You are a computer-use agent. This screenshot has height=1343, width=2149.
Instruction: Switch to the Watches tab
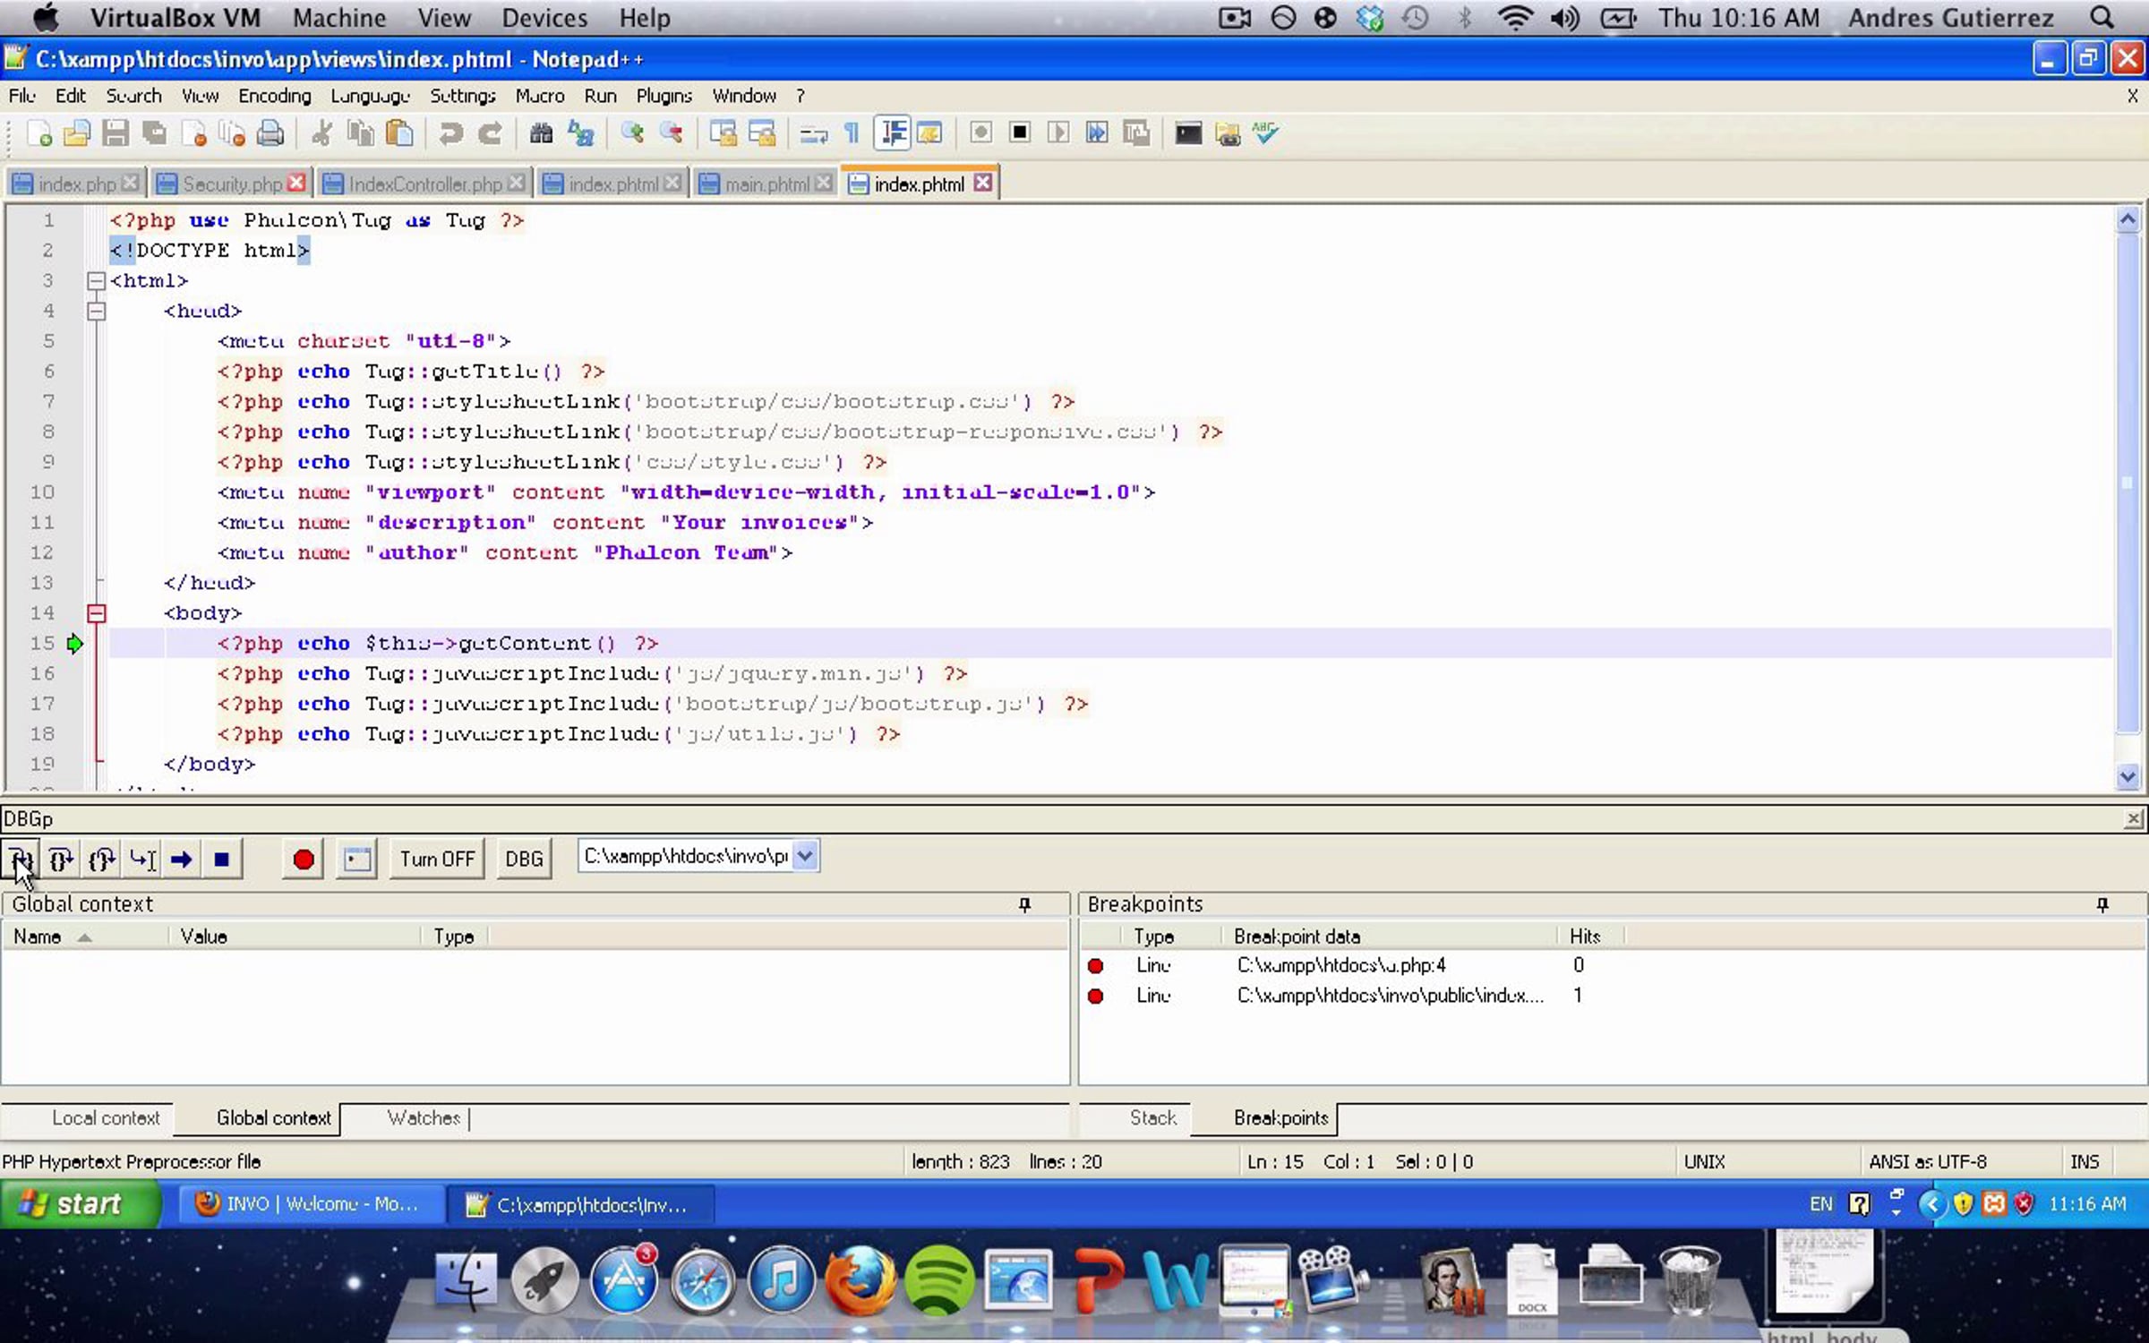tap(424, 1118)
